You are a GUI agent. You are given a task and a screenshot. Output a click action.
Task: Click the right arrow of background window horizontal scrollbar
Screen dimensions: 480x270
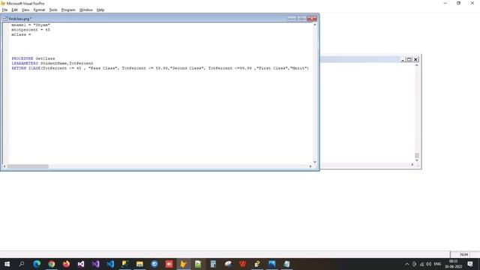[412, 165]
